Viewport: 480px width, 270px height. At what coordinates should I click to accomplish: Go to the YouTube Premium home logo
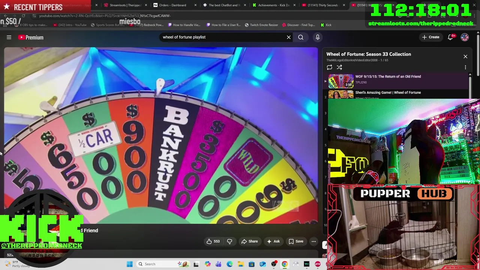tap(31, 37)
